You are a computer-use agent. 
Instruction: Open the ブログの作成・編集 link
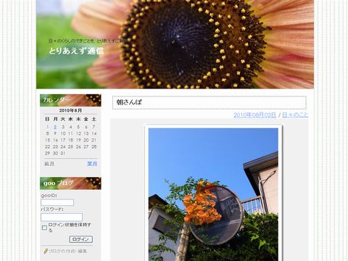pyautogui.click(x=67, y=252)
